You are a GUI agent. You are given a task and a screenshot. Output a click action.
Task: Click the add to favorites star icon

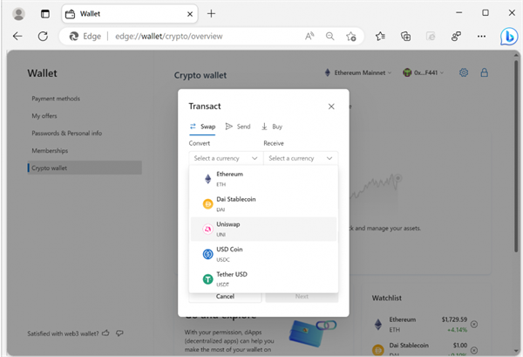click(x=350, y=37)
